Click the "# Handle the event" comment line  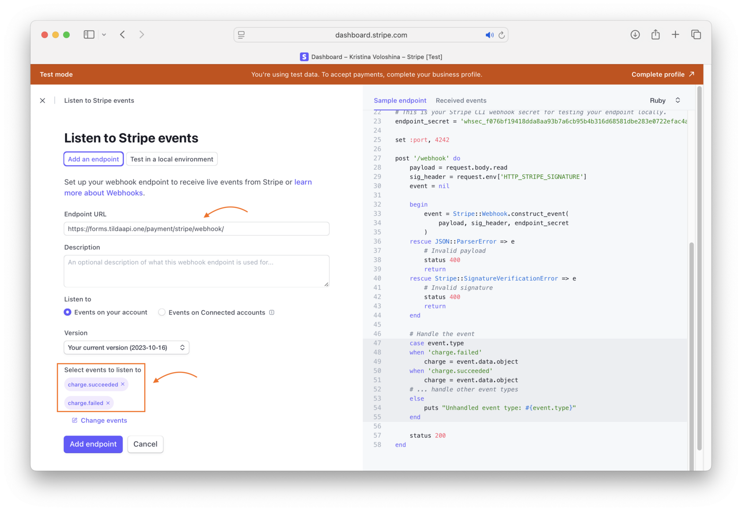coord(442,334)
